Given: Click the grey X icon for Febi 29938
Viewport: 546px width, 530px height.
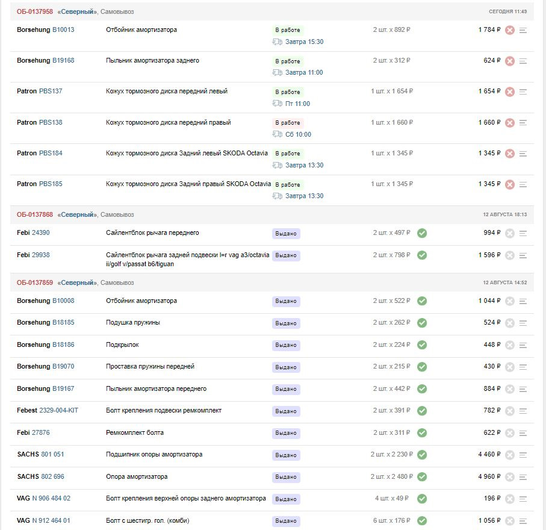Looking at the screenshot, I should [510, 255].
